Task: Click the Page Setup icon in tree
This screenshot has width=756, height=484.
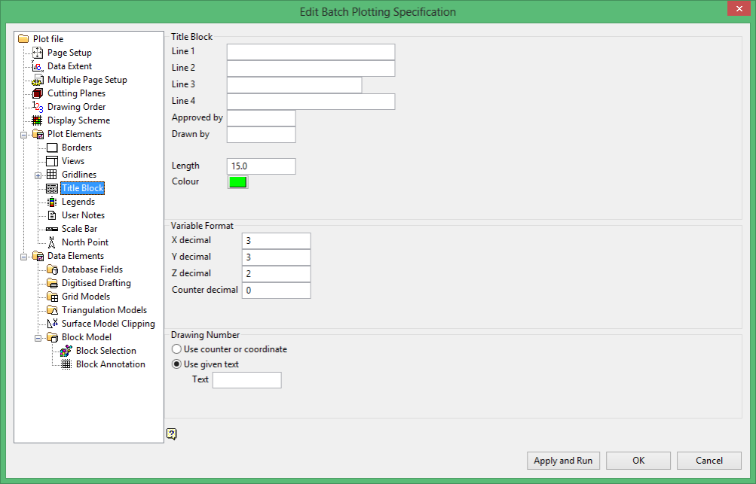Action: click(x=38, y=53)
